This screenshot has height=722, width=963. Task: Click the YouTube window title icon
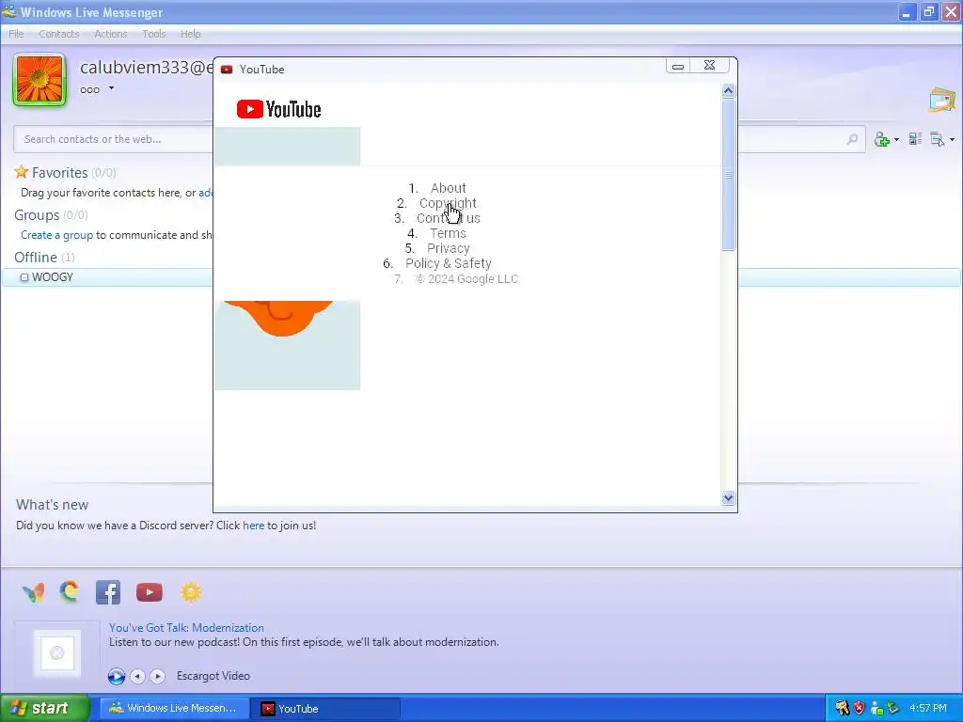coord(227,70)
